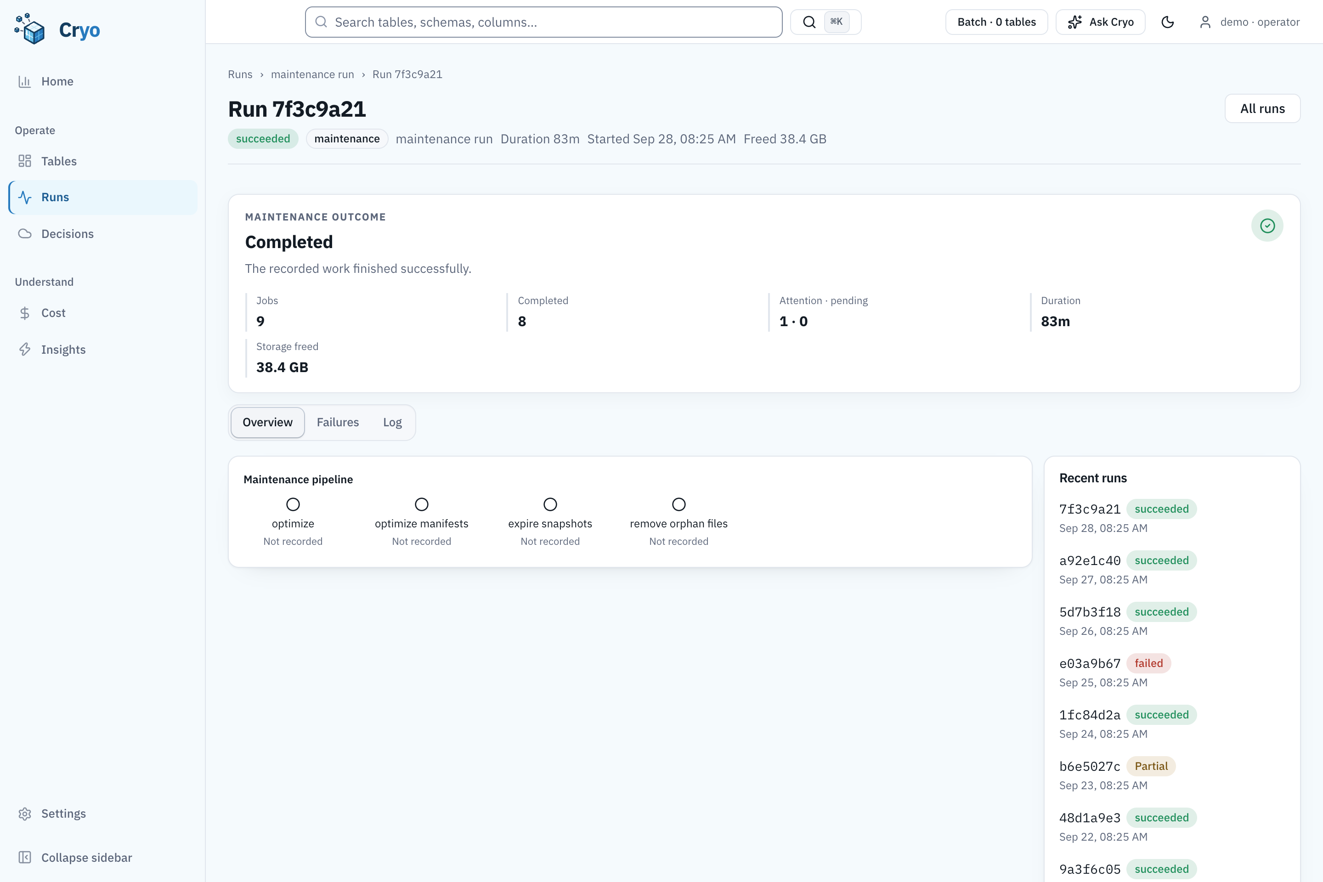The width and height of the screenshot is (1323, 882).
Task: Click the Ask Cryo sparkle button
Action: 1100,22
